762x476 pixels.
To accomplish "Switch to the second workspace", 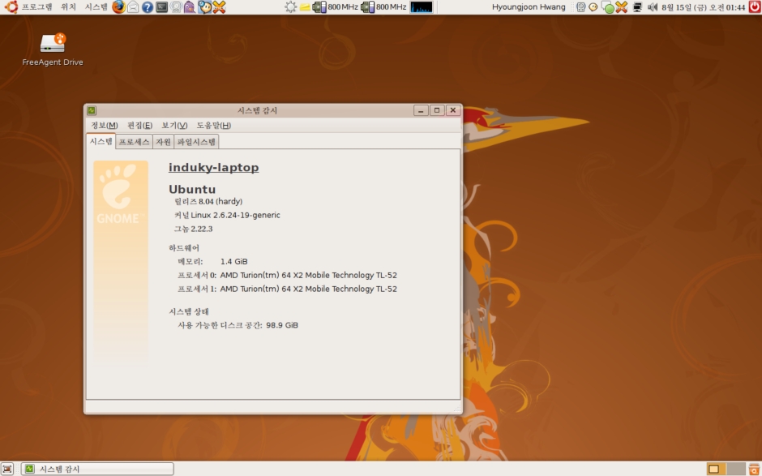I will tap(736, 469).
